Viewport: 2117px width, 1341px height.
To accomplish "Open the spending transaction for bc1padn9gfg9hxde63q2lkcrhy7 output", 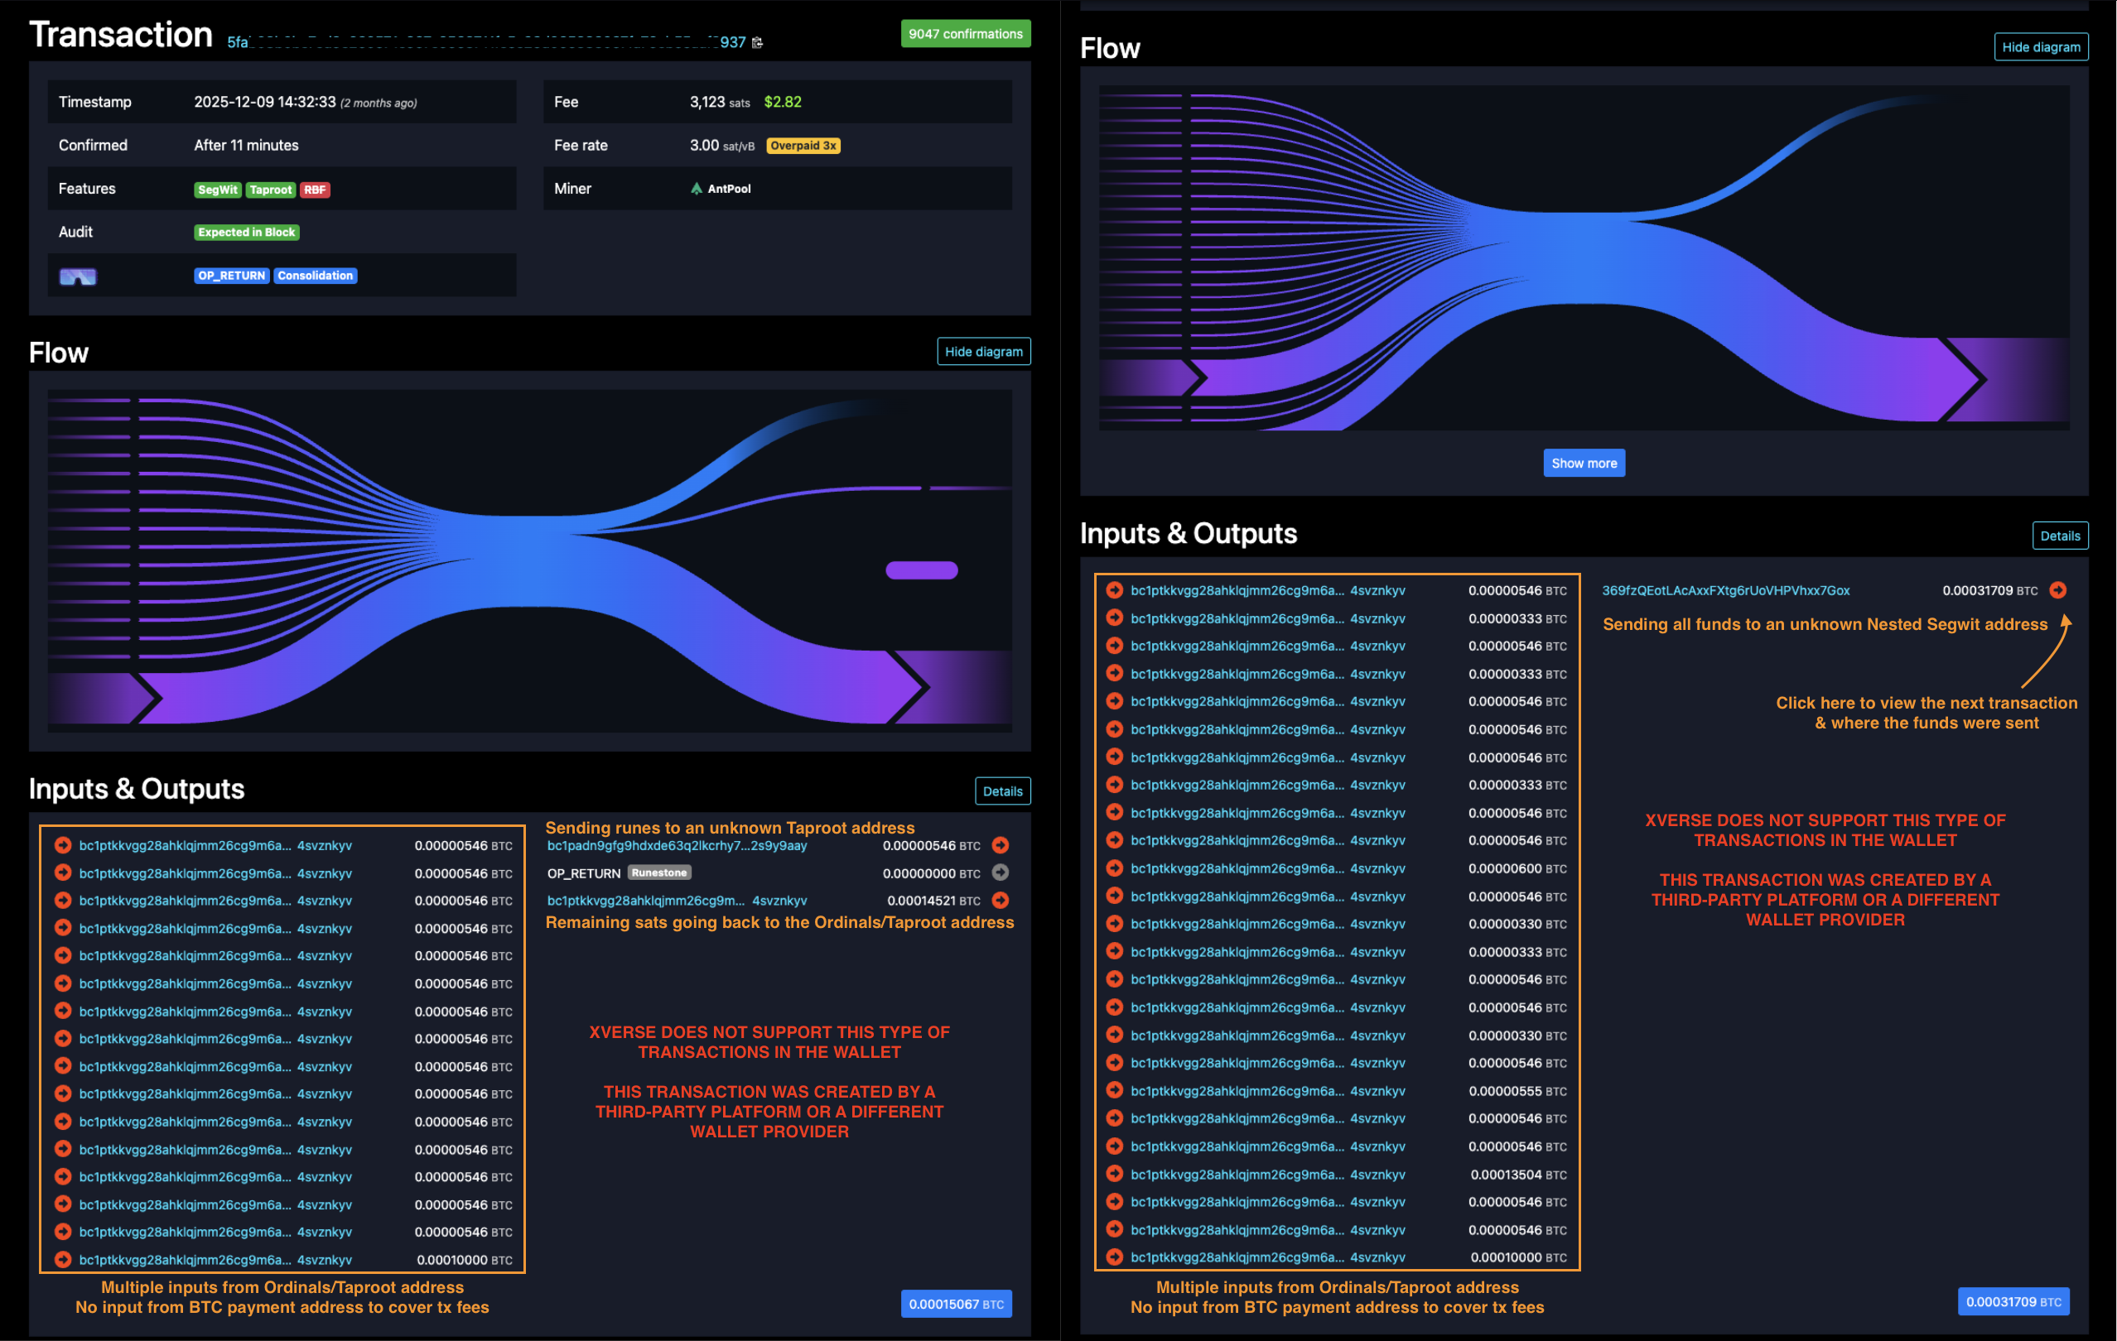I will tap(1000, 845).
